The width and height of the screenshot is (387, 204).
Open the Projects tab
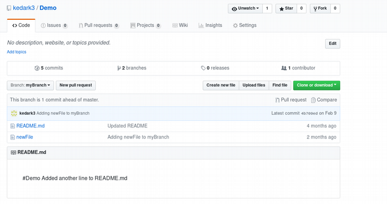(145, 25)
